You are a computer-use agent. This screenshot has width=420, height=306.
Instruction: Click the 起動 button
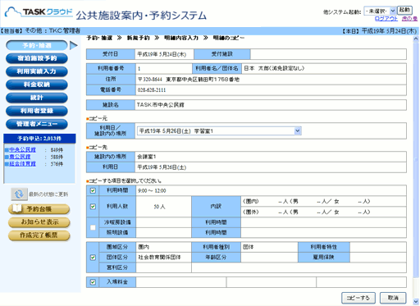coord(404,10)
